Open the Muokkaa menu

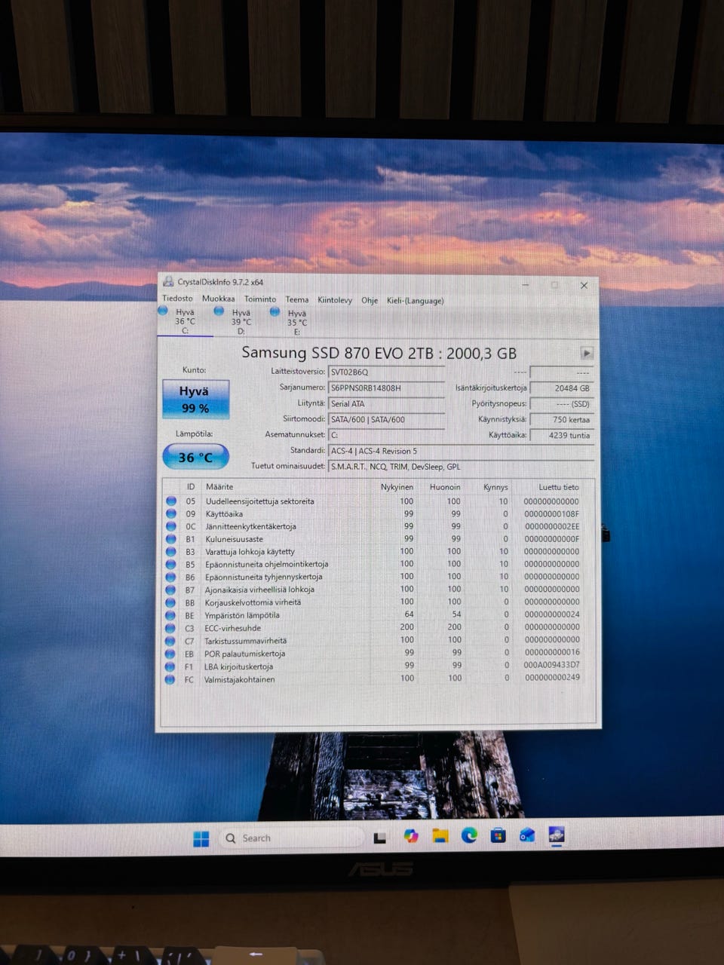click(218, 299)
